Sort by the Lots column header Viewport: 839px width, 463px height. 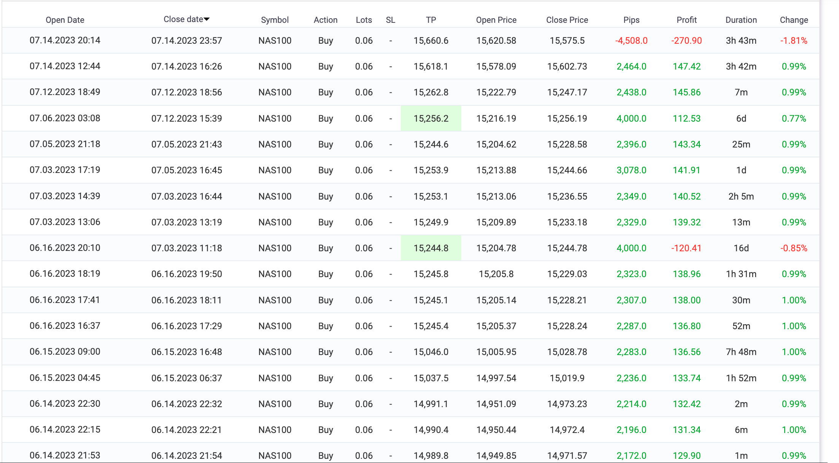364,20
